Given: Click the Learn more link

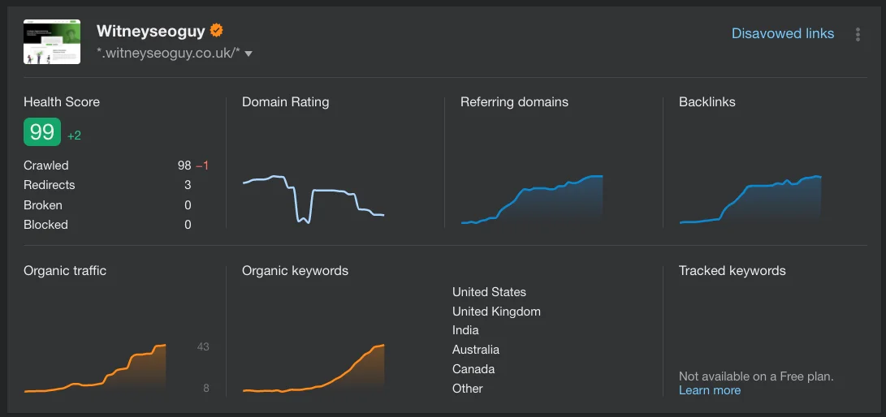Looking at the screenshot, I should point(709,390).
